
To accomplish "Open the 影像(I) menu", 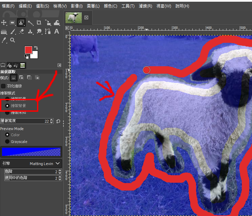I will [77, 6].
